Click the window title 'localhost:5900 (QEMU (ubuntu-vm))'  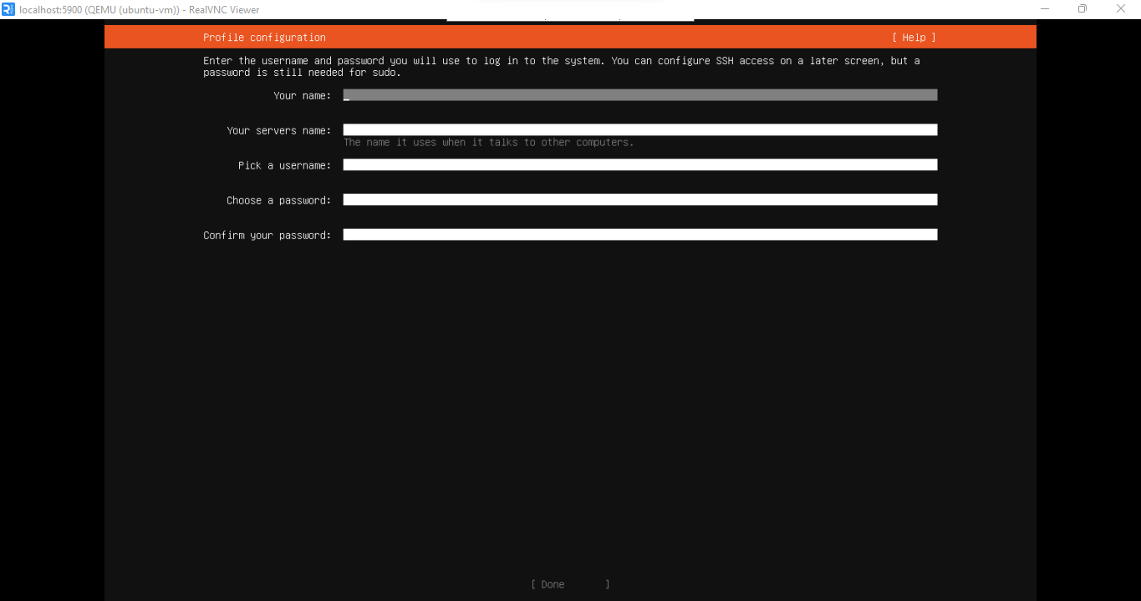coord(99,10)
